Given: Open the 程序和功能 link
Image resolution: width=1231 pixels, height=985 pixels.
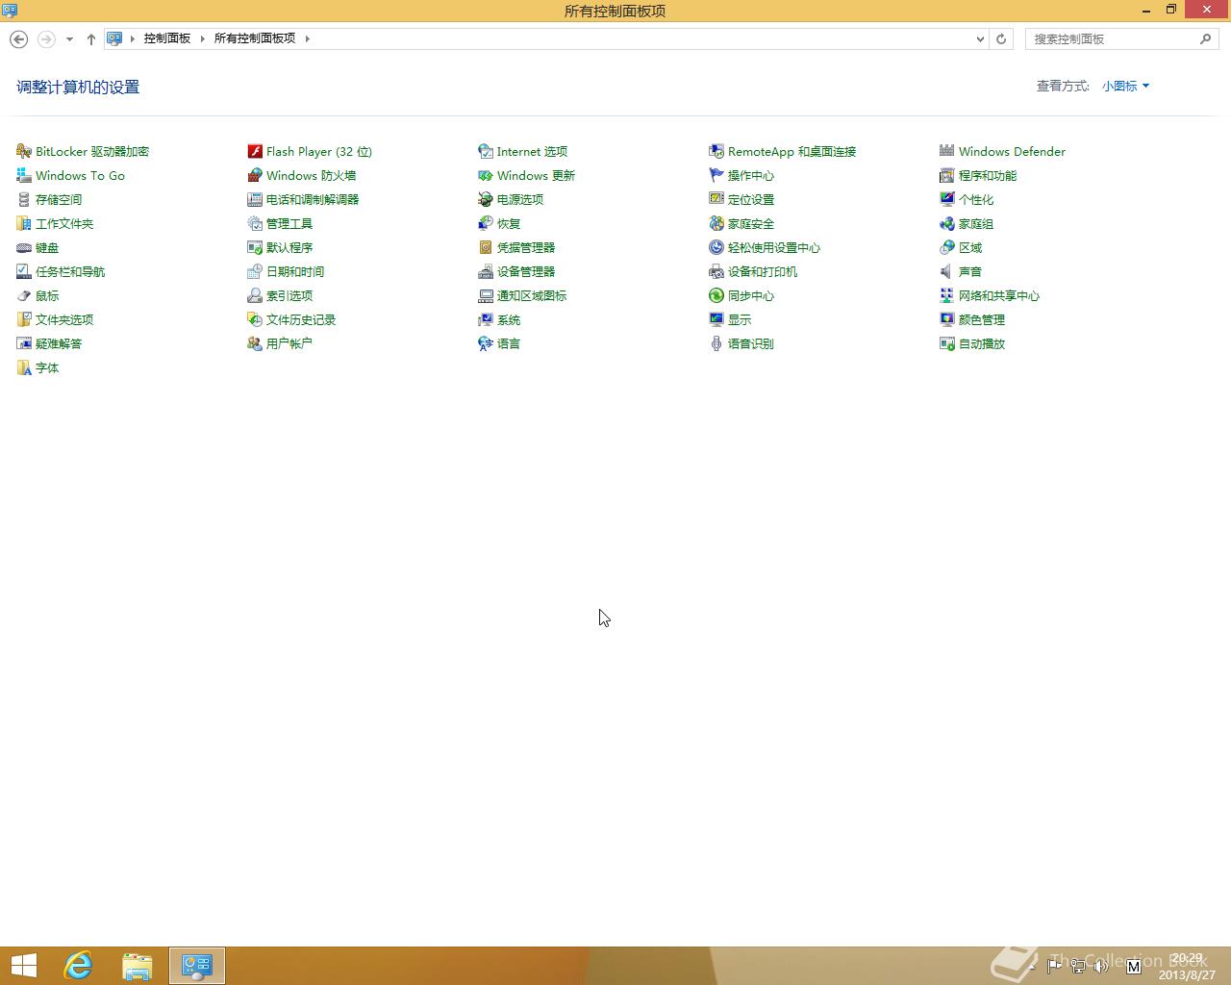Looking at the screenshot, I should tap(988, 175).
